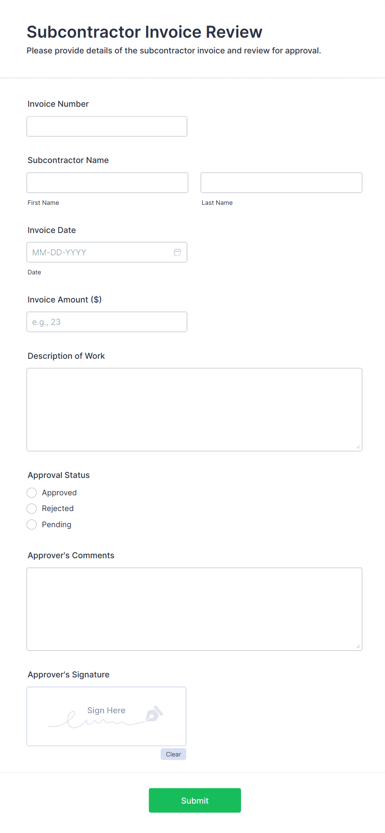
Task: Click the Invoice Number input field
Action: coord(106,126)
